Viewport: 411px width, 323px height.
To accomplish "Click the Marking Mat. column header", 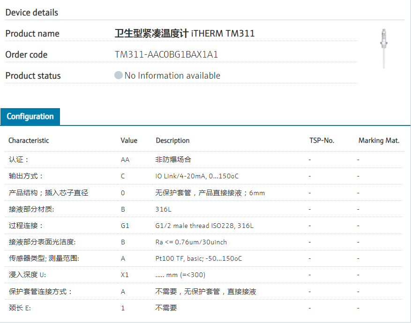I will [379, 140].
